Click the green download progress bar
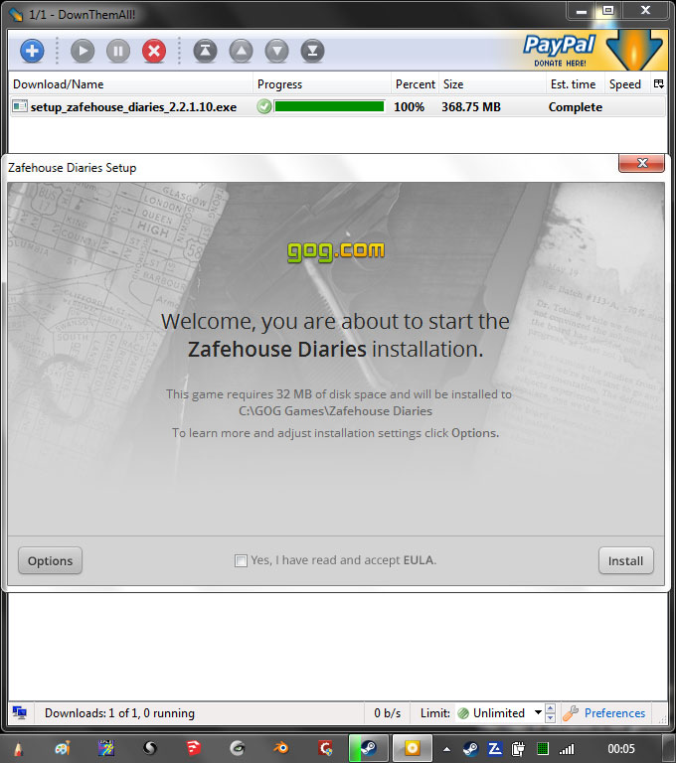The height and width of the screenshot is (763, 676). point(330,106)
